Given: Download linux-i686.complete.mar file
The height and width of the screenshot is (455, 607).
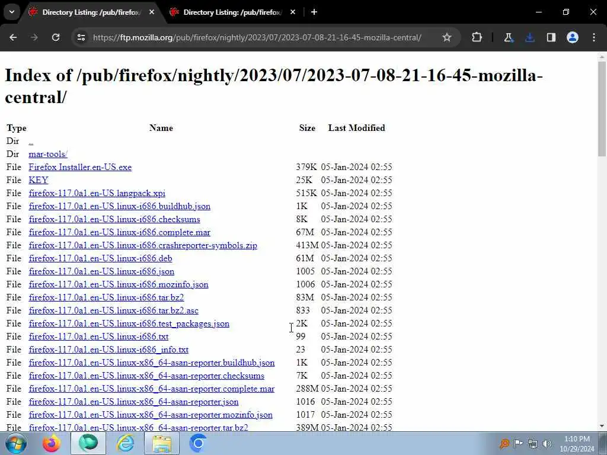Looking at the screenshot, I should (x=120, y=232).
